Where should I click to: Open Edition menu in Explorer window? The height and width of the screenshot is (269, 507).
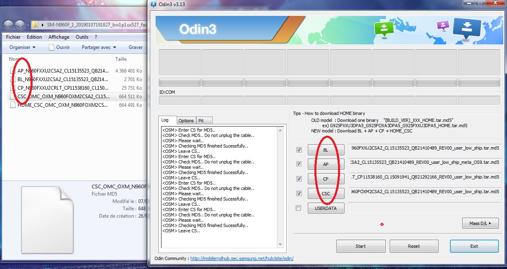click(35, 37)
